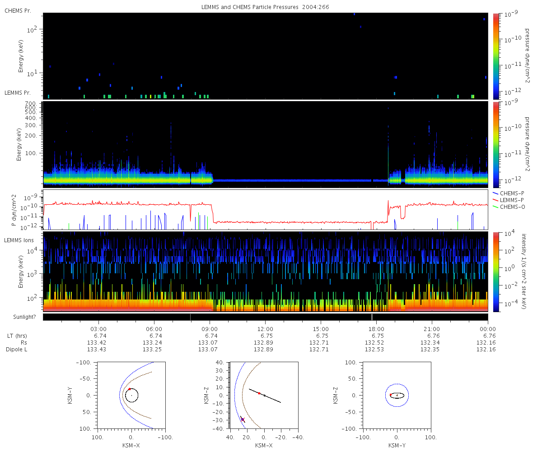Click the LEMMS Ions intensity color bar
The height and width of the screenshot is (451, 542).
(x=495, y=272)
